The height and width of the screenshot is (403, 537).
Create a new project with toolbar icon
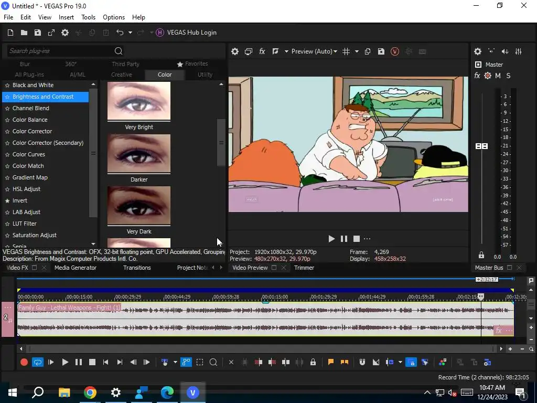(x=10, y=33)
